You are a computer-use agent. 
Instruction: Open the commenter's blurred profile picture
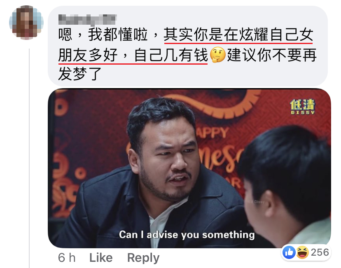pos(26,22)
